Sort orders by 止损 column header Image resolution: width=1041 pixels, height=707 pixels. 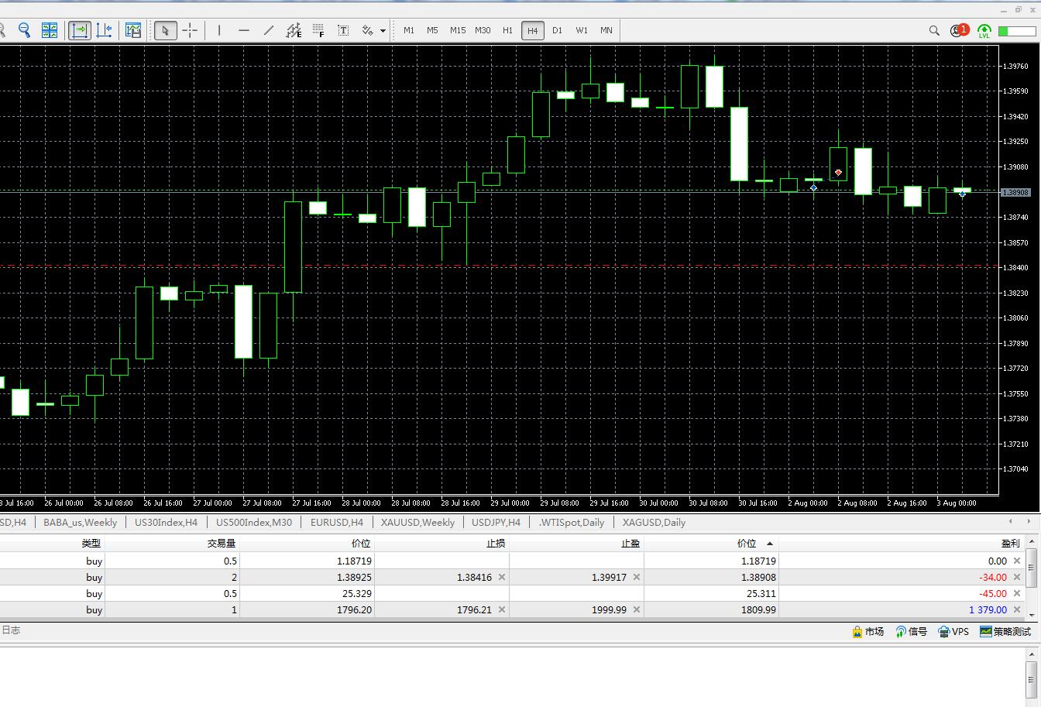[442, 543]
